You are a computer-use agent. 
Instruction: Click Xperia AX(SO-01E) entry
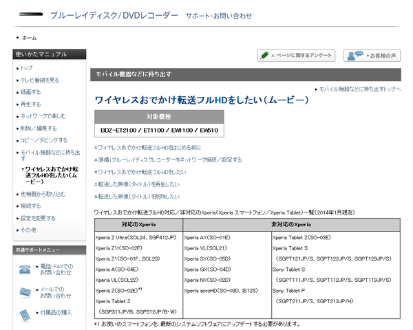pos(207,238)
